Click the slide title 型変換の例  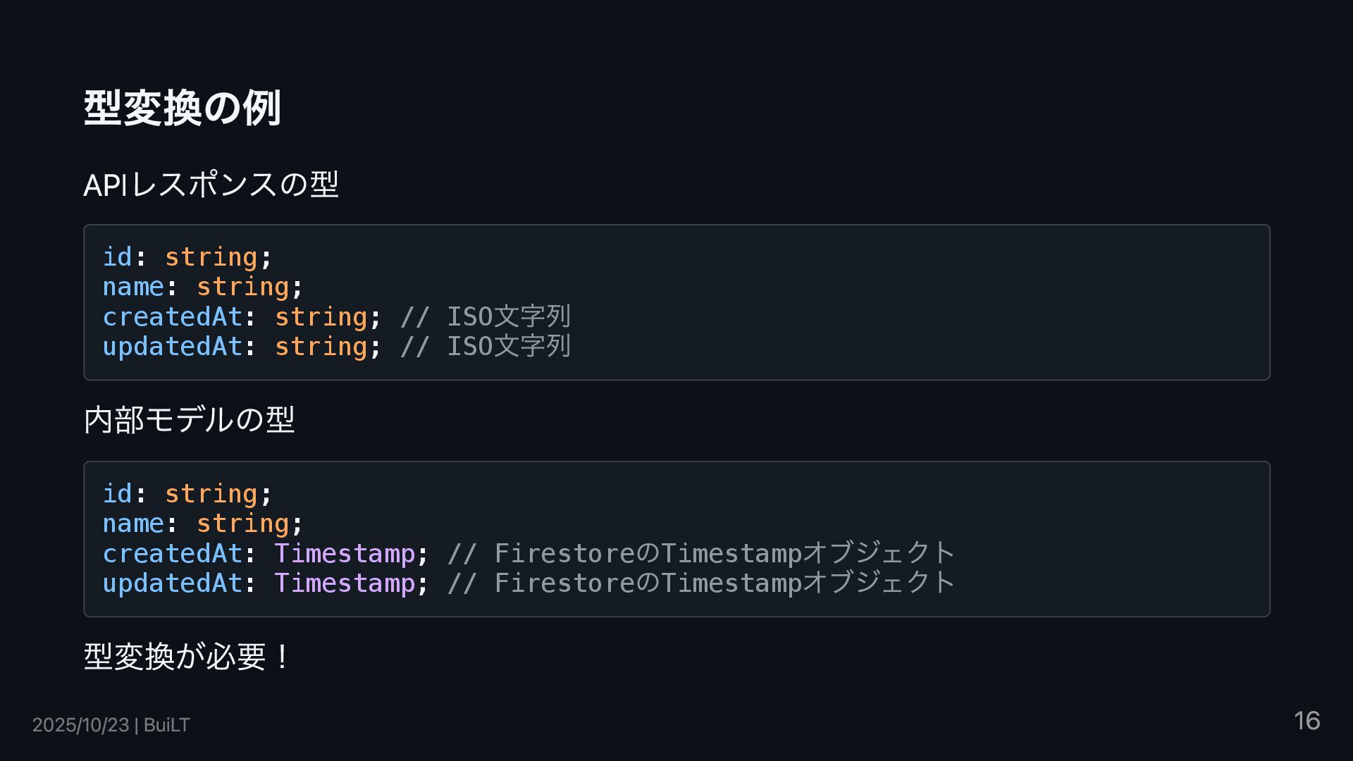[x=183, y=109]
